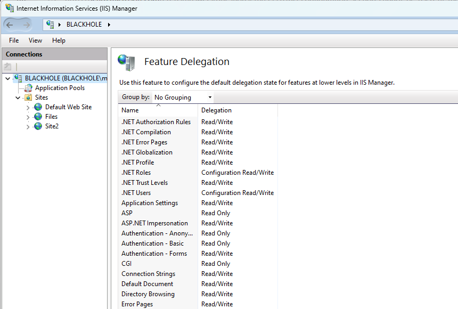Collapse the Sites tree node
Viewport: 458px width, 309px height.
click(x=18, y=97)
